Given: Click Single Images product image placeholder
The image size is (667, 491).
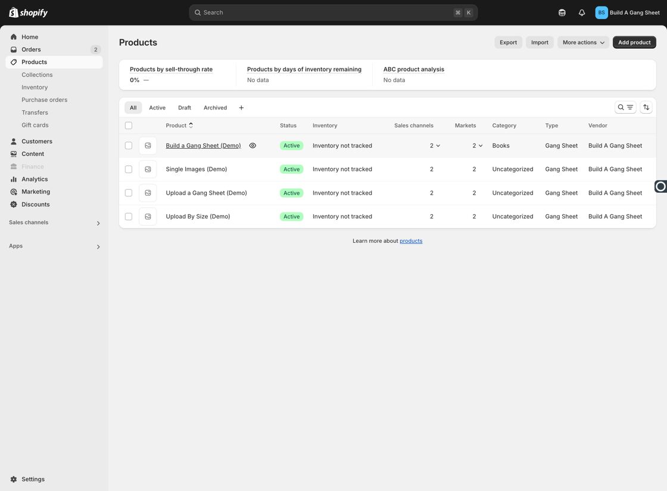Looking at the screenshot, I should click(x=148, y=169).
